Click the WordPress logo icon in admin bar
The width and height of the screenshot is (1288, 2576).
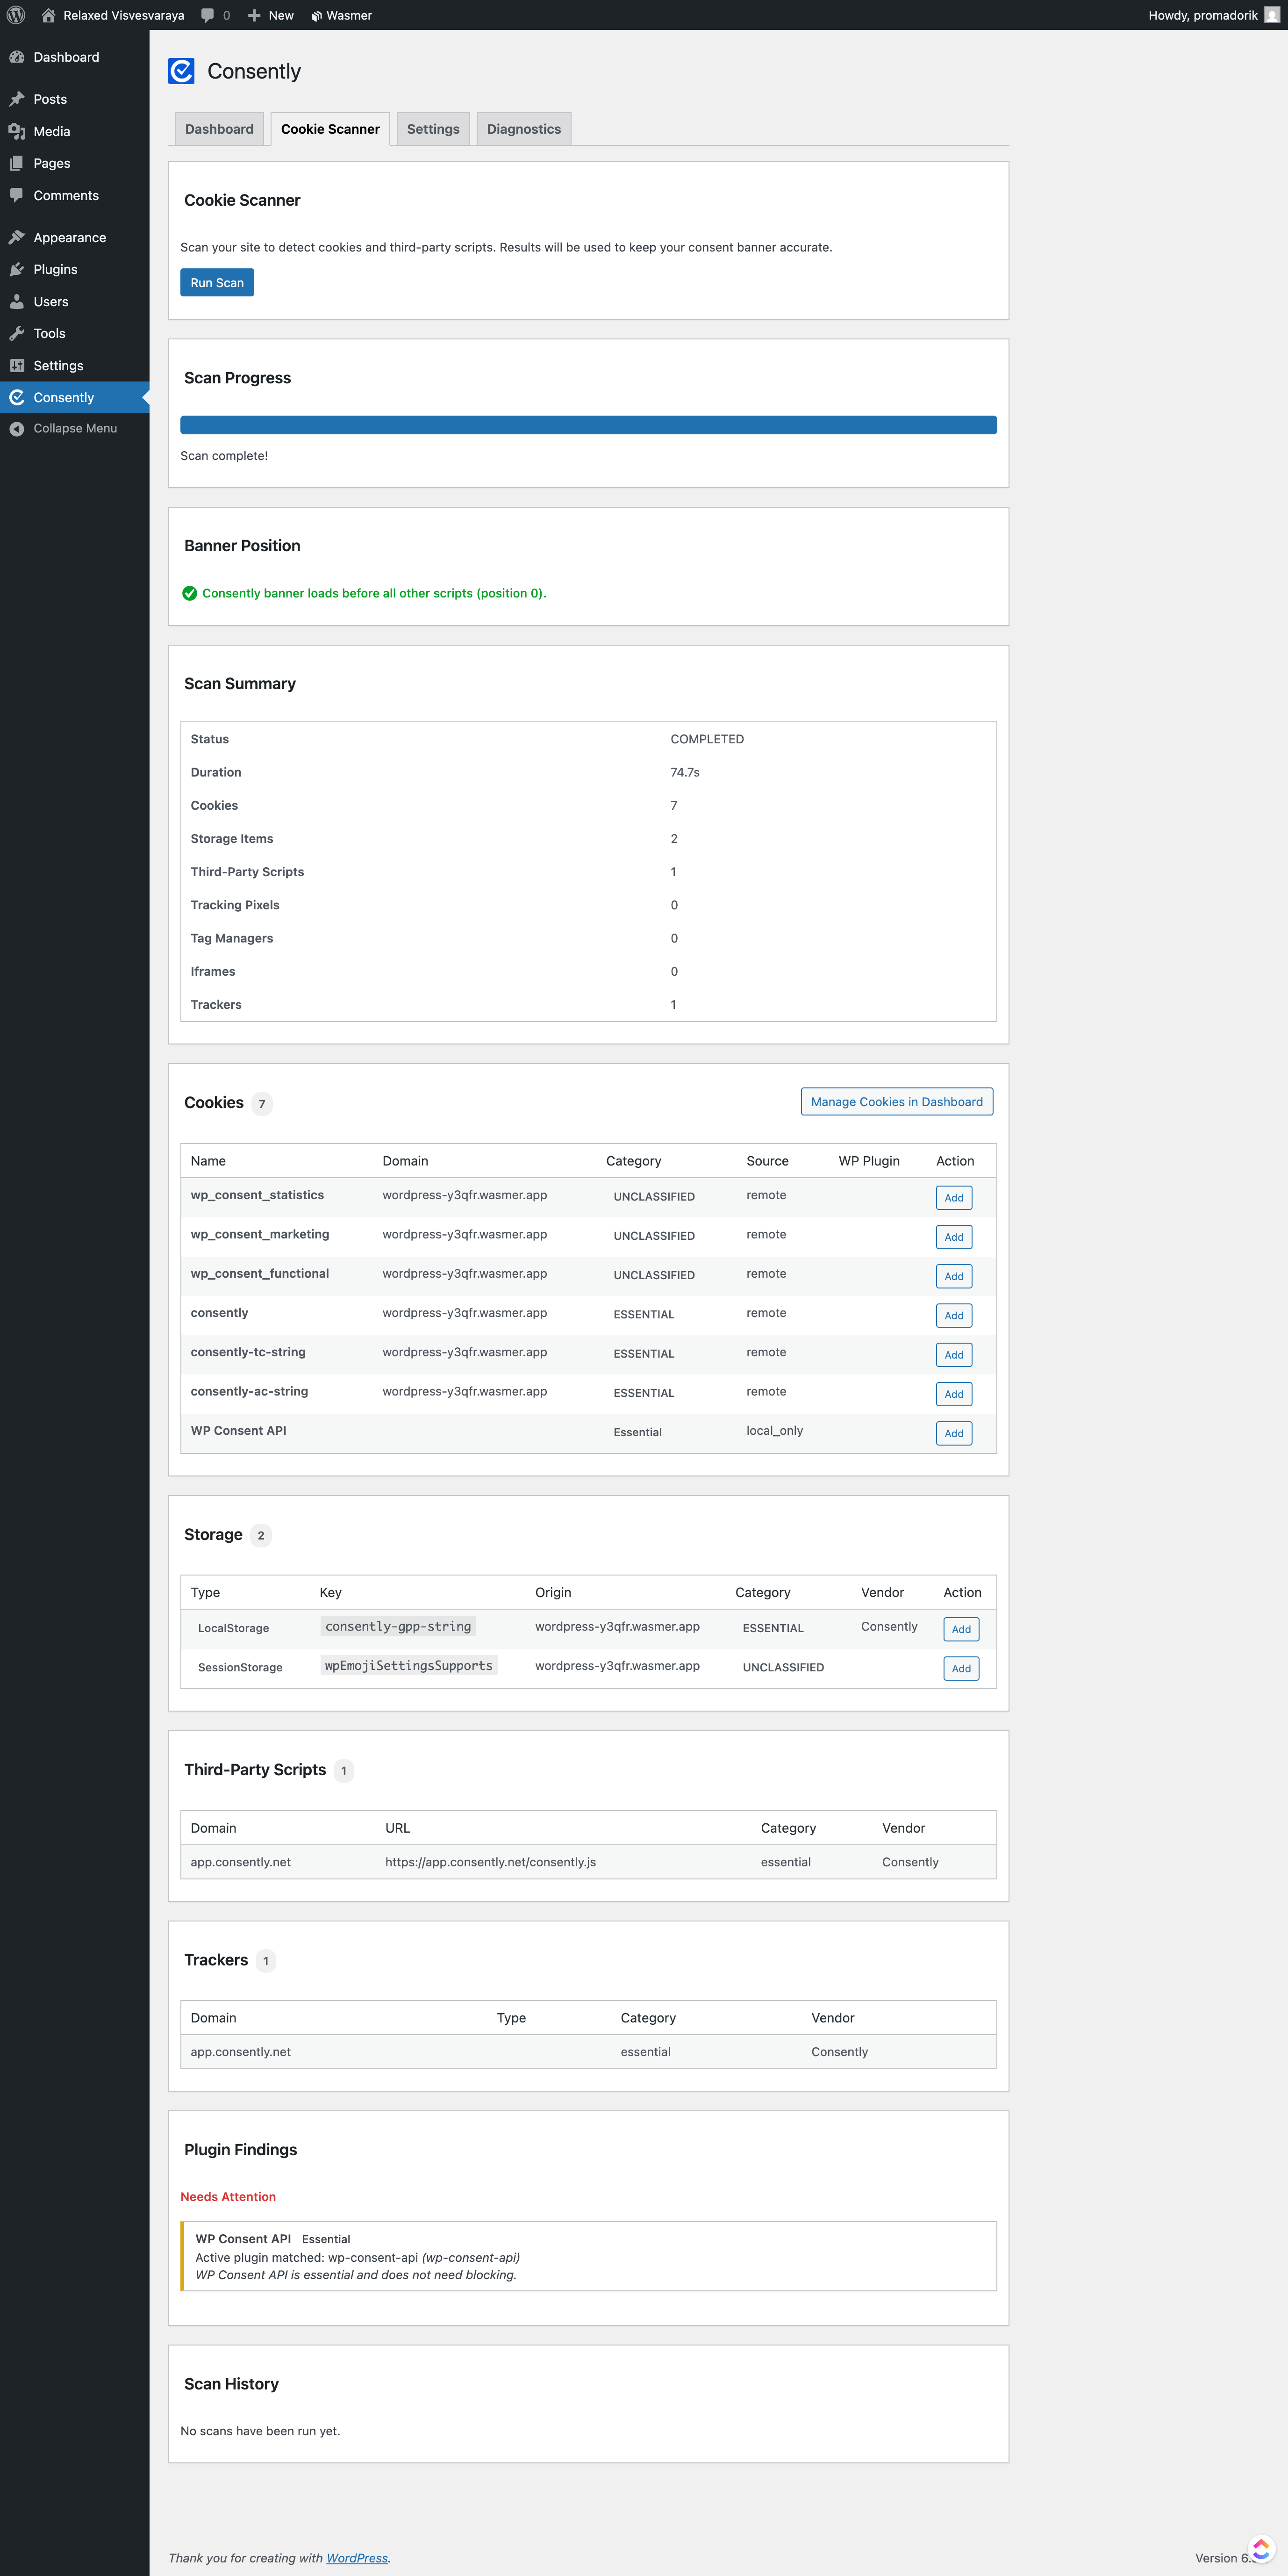[16, 15]
